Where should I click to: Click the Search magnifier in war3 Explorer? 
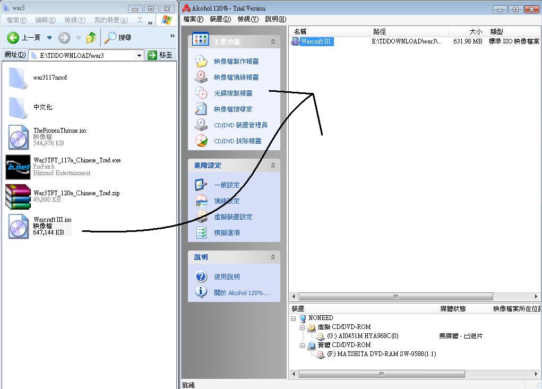(110, 37)
